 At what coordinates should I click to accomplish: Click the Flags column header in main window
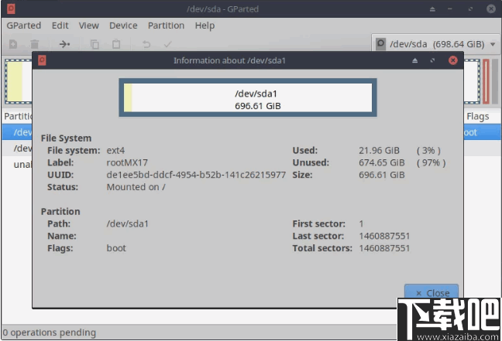coord(478,116)
